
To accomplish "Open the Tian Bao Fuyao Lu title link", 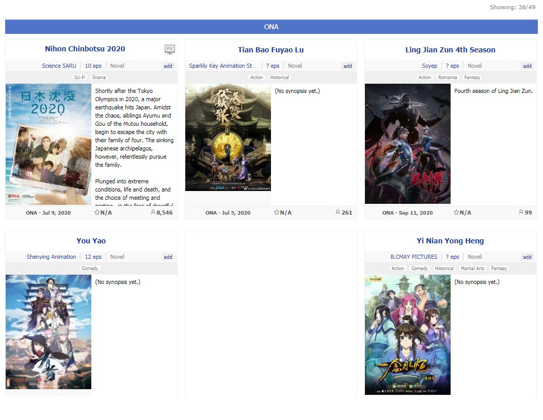I will pos(271,50).
